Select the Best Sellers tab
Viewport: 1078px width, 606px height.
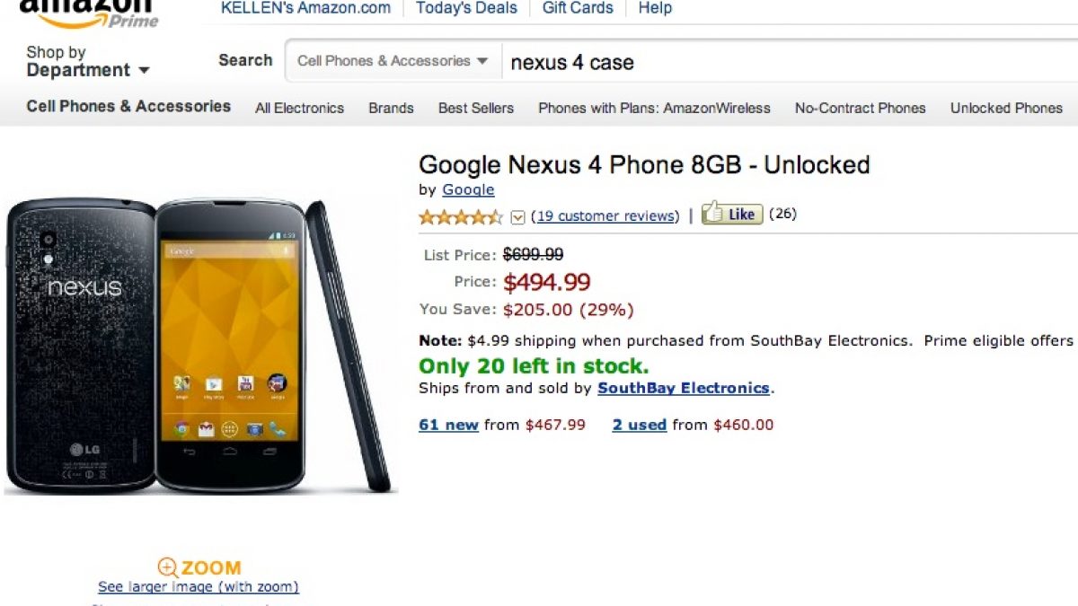pyautogui.click(x=476, y=108)
